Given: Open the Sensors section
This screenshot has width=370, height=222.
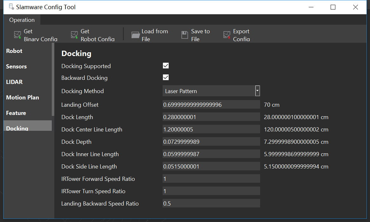Looking at the screenshot, I should [16, 67].
